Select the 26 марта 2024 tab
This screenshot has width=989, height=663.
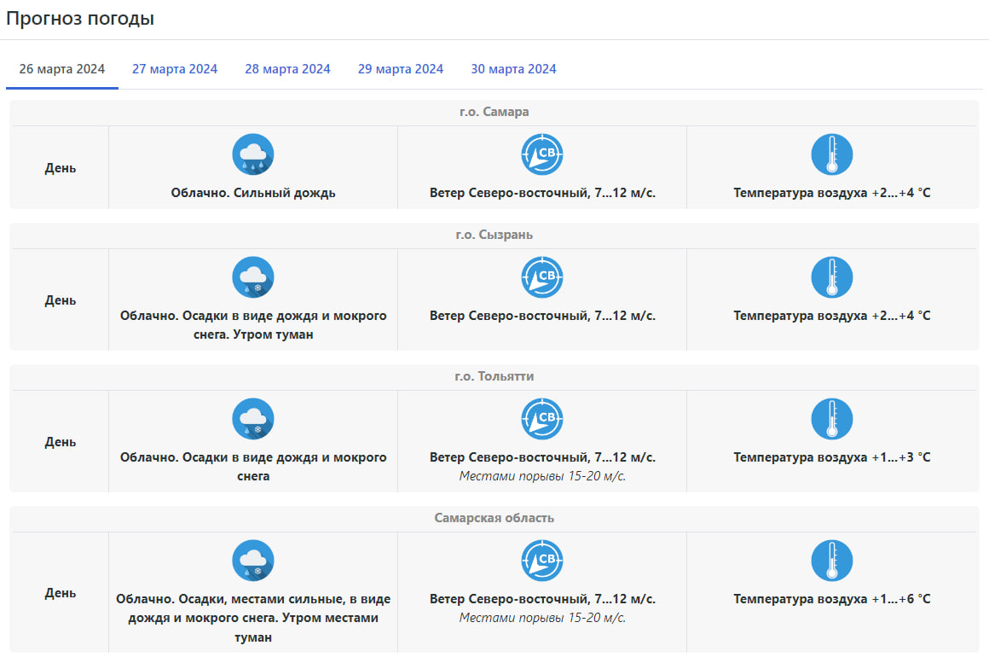click(x=62, y=69)
